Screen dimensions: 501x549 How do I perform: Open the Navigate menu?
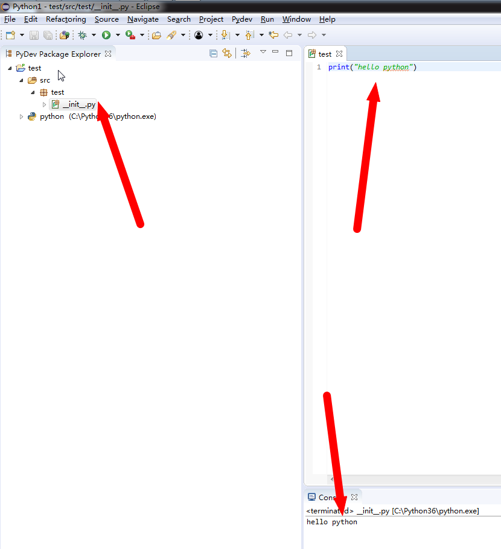point(143,19)
